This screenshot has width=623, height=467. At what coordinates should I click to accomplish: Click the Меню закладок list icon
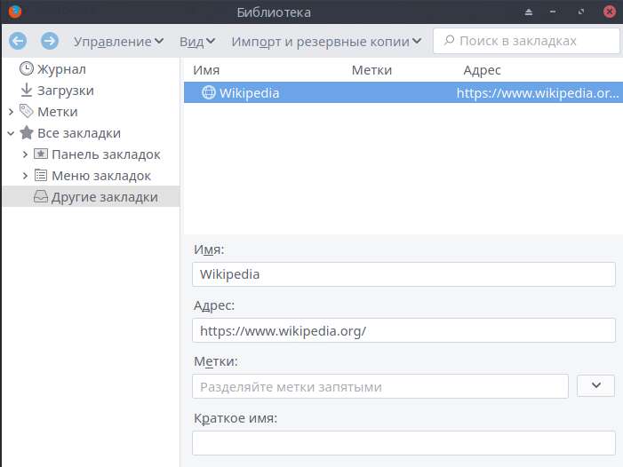click(41, 176)
